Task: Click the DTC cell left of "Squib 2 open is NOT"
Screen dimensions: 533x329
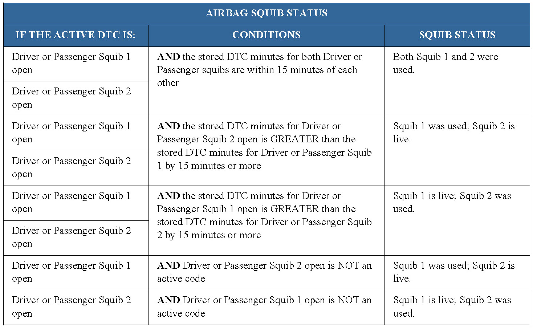Action: [71, 272]
